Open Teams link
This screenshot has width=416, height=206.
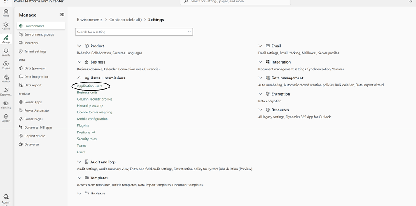pos(82,145)
